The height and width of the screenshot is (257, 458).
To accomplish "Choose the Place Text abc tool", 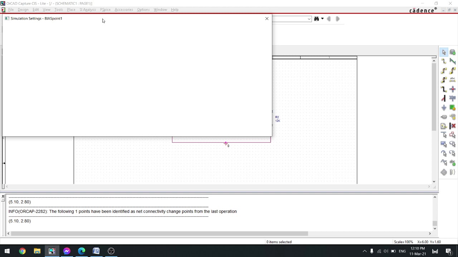I will 453,163.
